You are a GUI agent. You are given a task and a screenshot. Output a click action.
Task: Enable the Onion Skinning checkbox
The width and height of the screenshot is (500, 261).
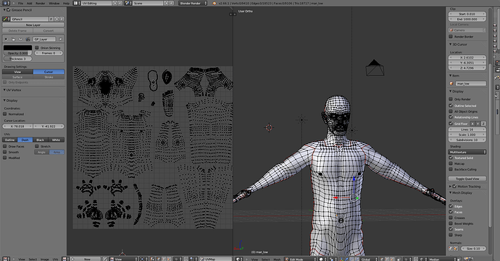37,48
